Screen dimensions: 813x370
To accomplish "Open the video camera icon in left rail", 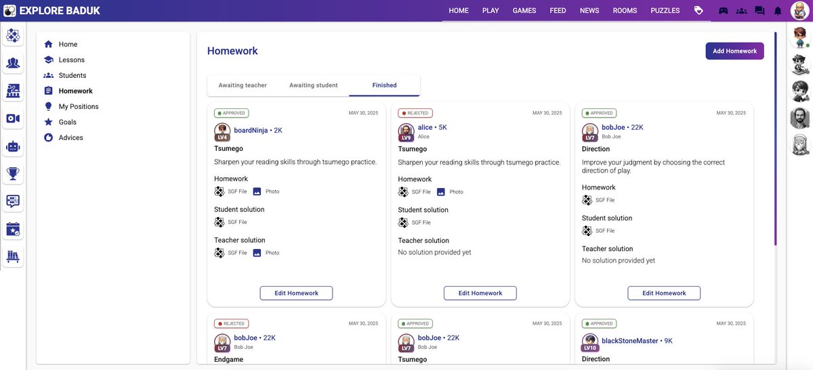I will click(13, 118).
